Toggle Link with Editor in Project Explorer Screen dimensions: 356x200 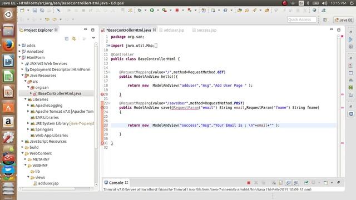(74, 38)
